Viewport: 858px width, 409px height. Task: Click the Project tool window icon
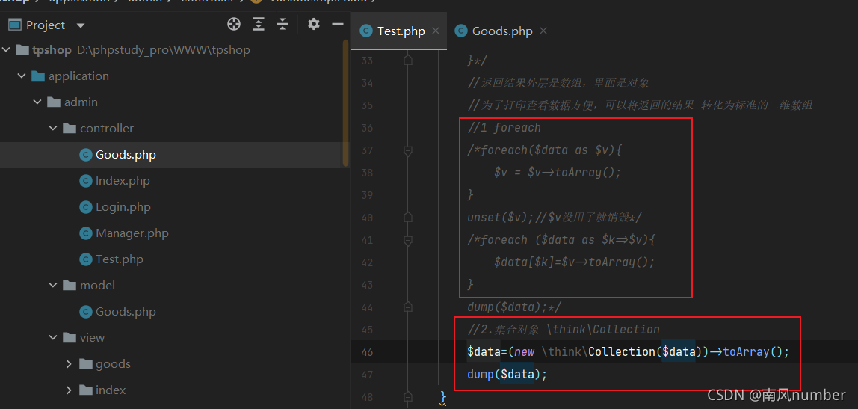point(15,25)
